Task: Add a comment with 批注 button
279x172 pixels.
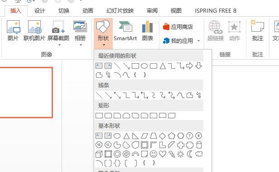Action: pyautogui.click(x=257, y=31)
